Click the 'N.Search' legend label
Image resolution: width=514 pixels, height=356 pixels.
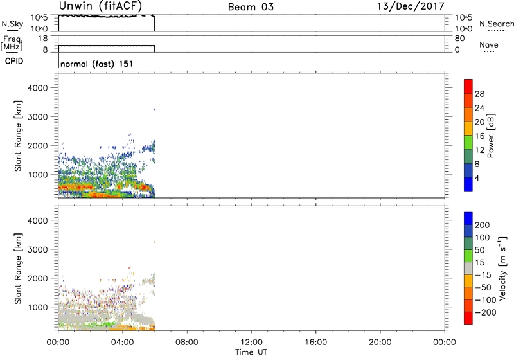(497, 24)
